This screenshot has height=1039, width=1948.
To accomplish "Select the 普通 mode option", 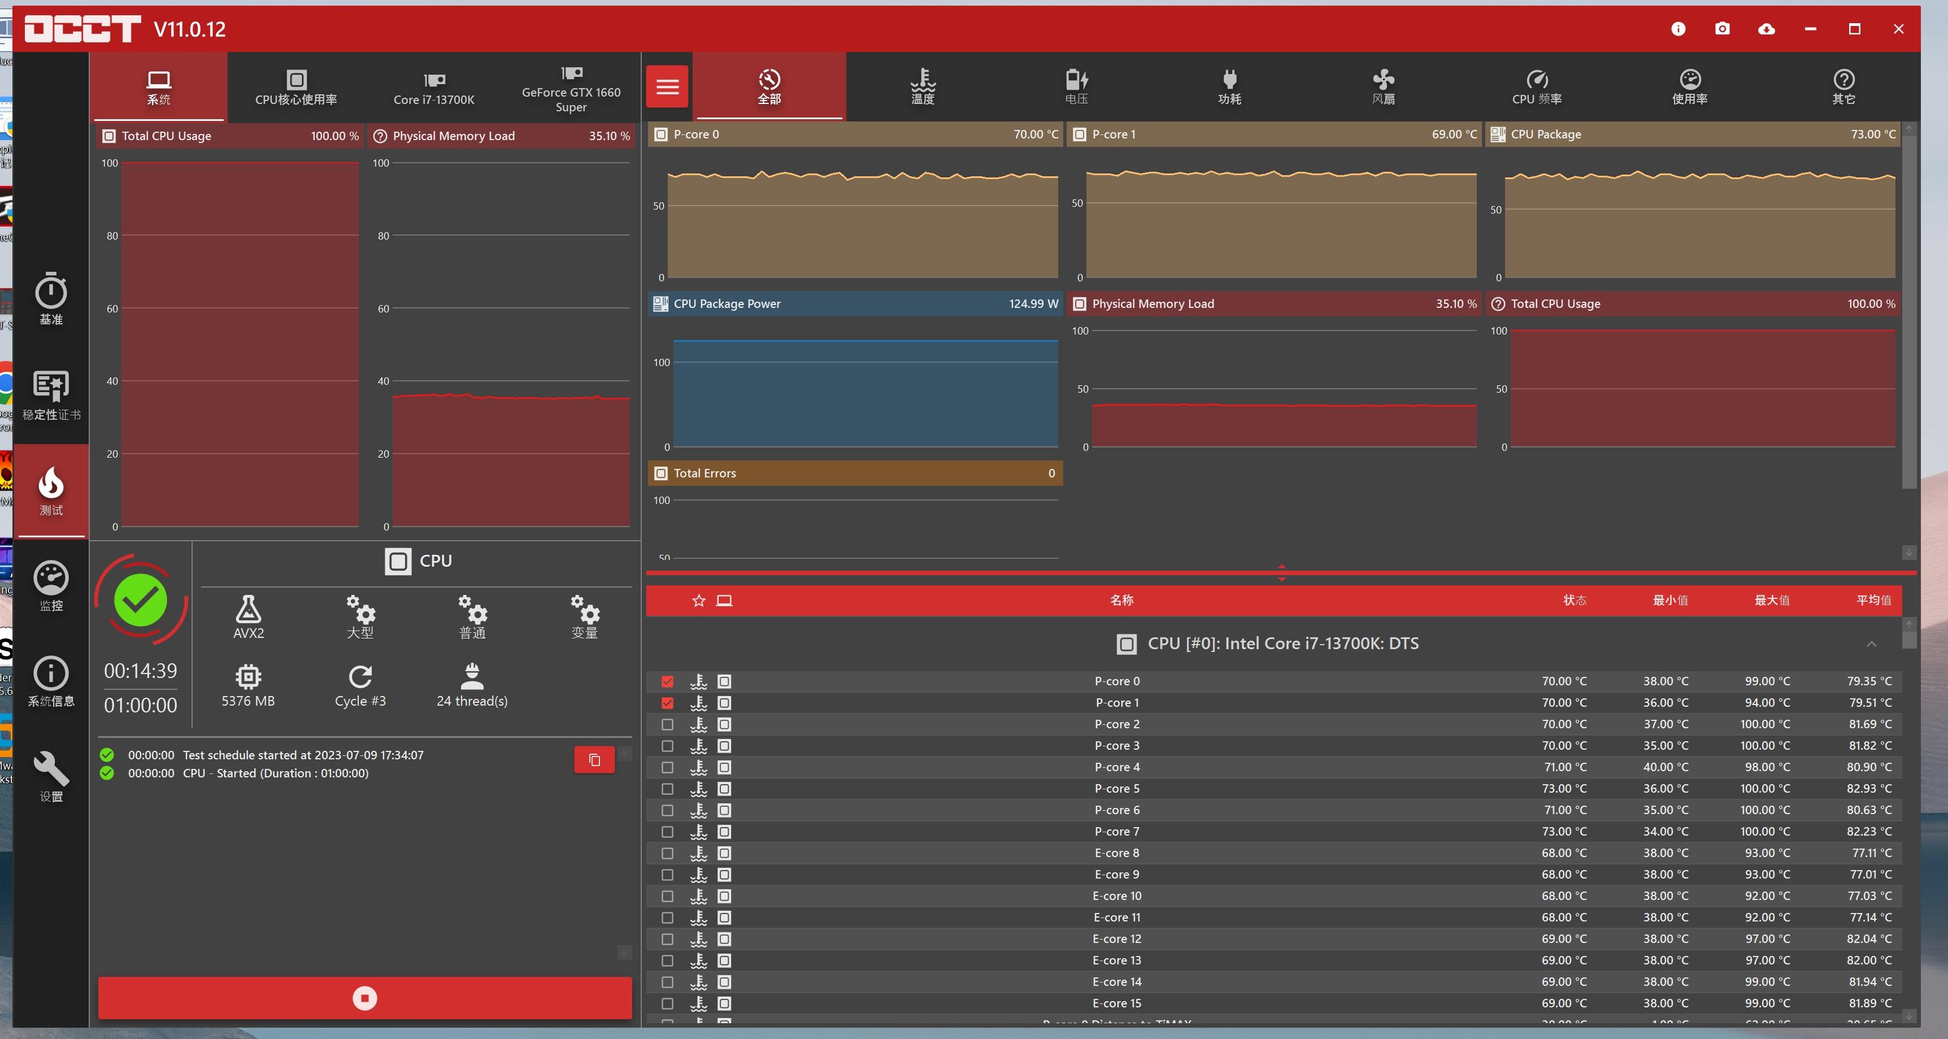I will [472, 617].
